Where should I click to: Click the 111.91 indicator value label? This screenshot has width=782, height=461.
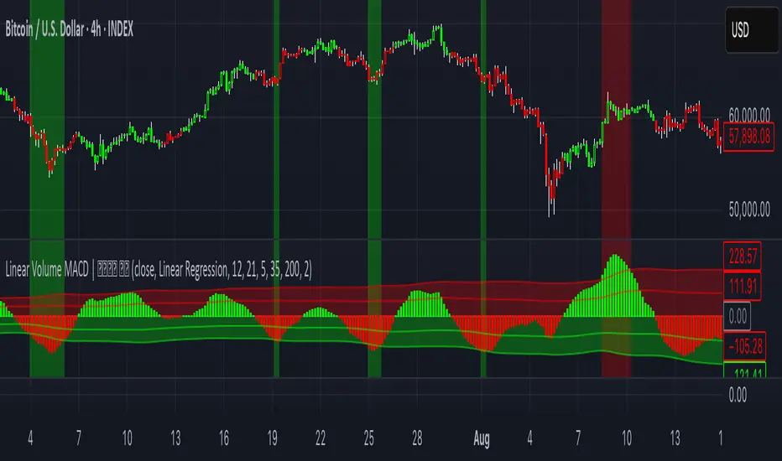742,286
